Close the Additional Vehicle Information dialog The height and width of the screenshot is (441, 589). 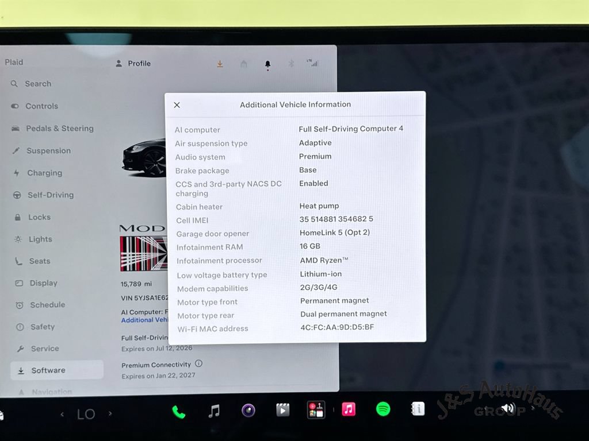tap(177, 105)
